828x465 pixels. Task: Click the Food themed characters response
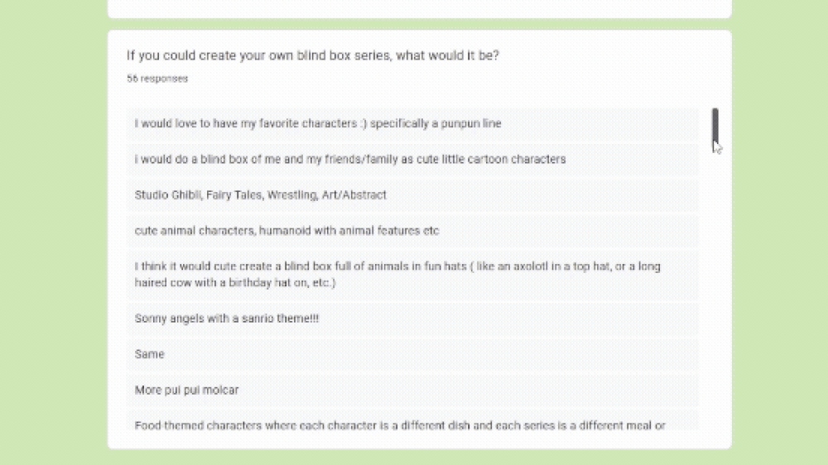coord(400,425)
